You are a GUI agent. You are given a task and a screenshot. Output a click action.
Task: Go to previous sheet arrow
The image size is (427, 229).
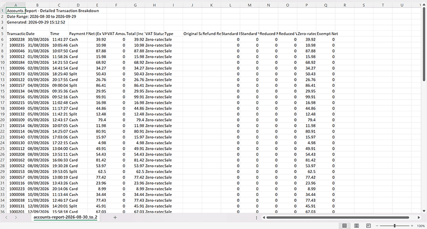[6, 217]
